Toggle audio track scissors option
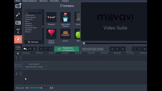This screenshot has height=91, width=162. coord(21,75)
